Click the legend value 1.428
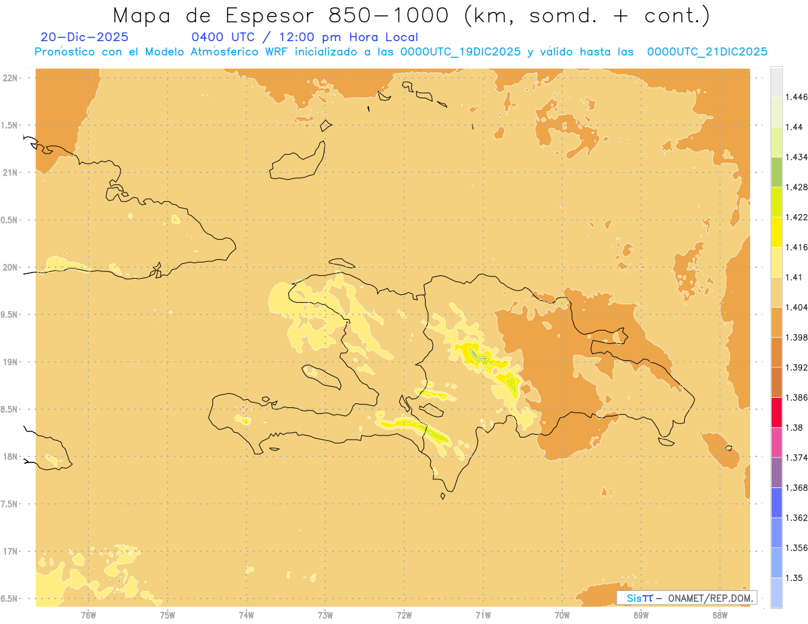 point(797,187)
